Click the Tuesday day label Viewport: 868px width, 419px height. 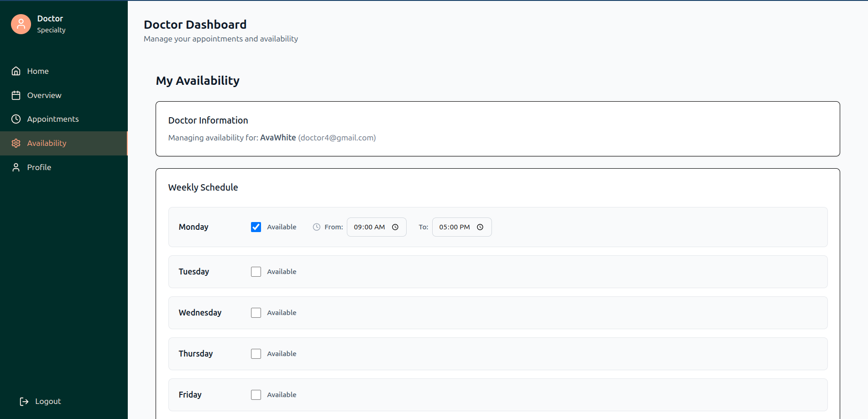coord(194,272)
